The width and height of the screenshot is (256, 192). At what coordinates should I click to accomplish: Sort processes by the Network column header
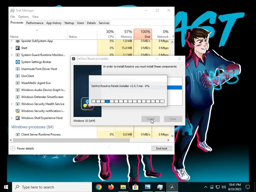point(161,34)
